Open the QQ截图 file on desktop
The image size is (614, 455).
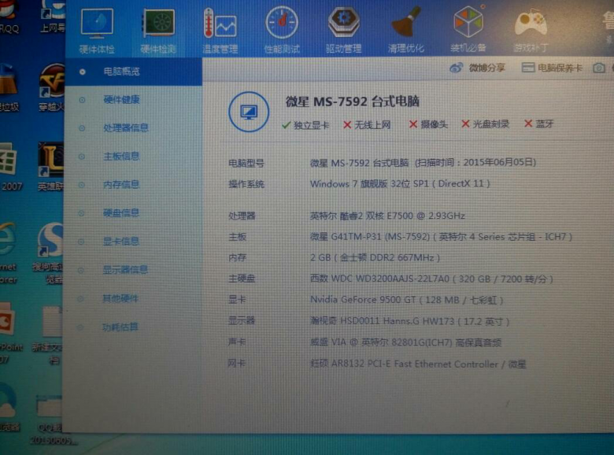(x=49, y=419)
